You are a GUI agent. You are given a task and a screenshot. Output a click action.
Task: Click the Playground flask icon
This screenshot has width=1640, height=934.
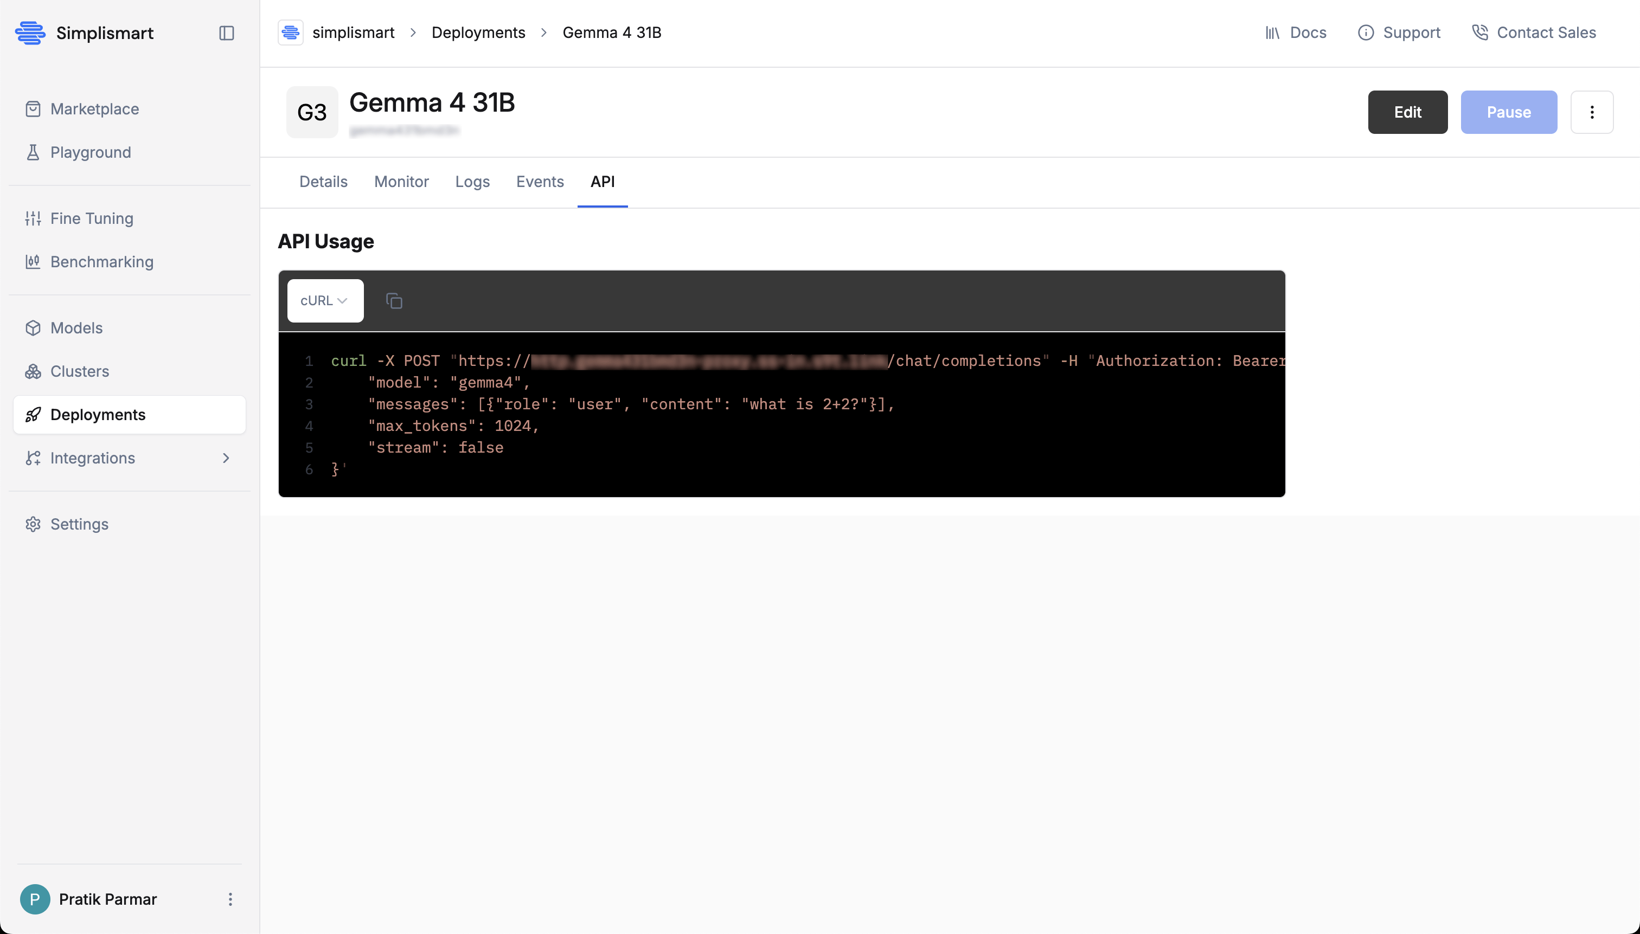[x=33, y=152]
